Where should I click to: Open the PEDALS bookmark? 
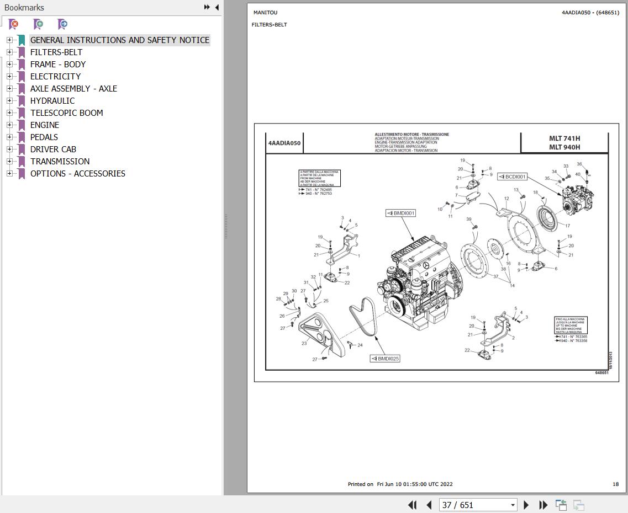44,137
